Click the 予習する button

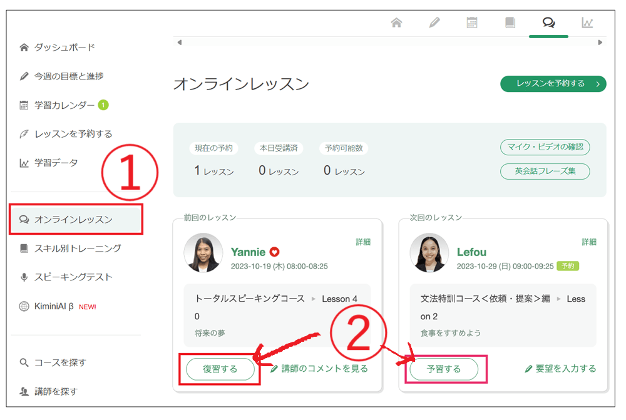pos(444,369)
